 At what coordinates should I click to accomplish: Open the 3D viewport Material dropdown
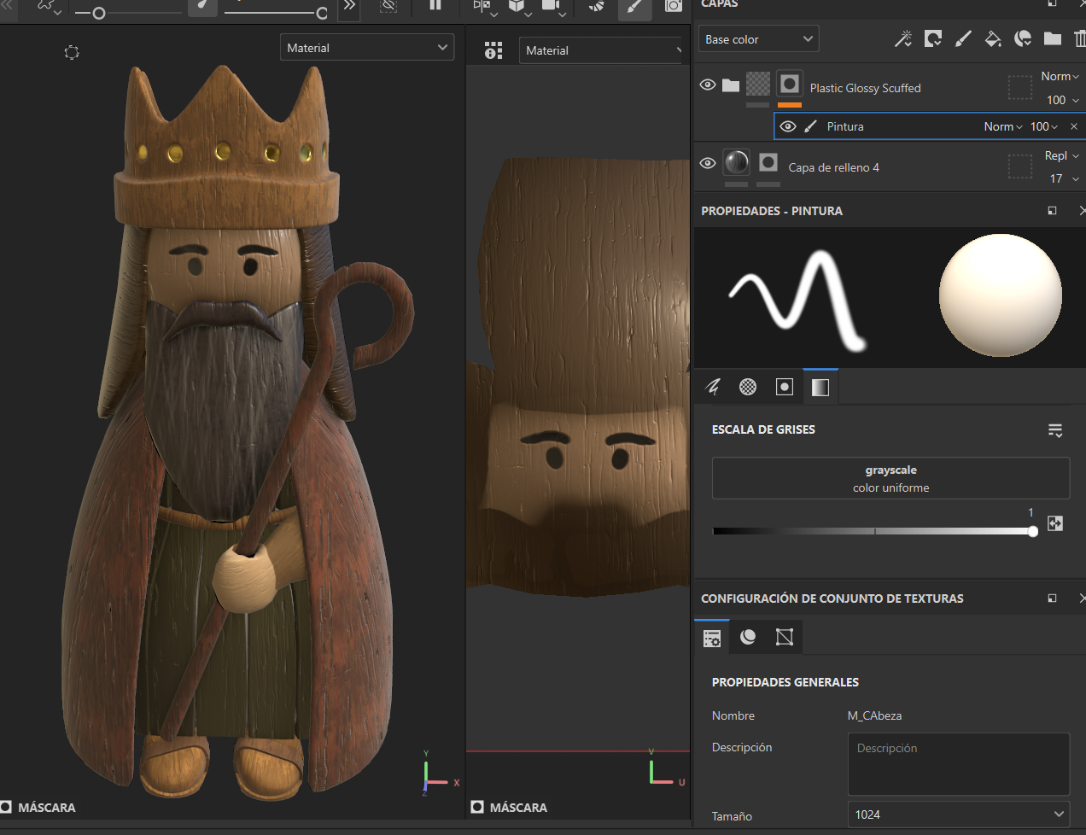[367, 48]
